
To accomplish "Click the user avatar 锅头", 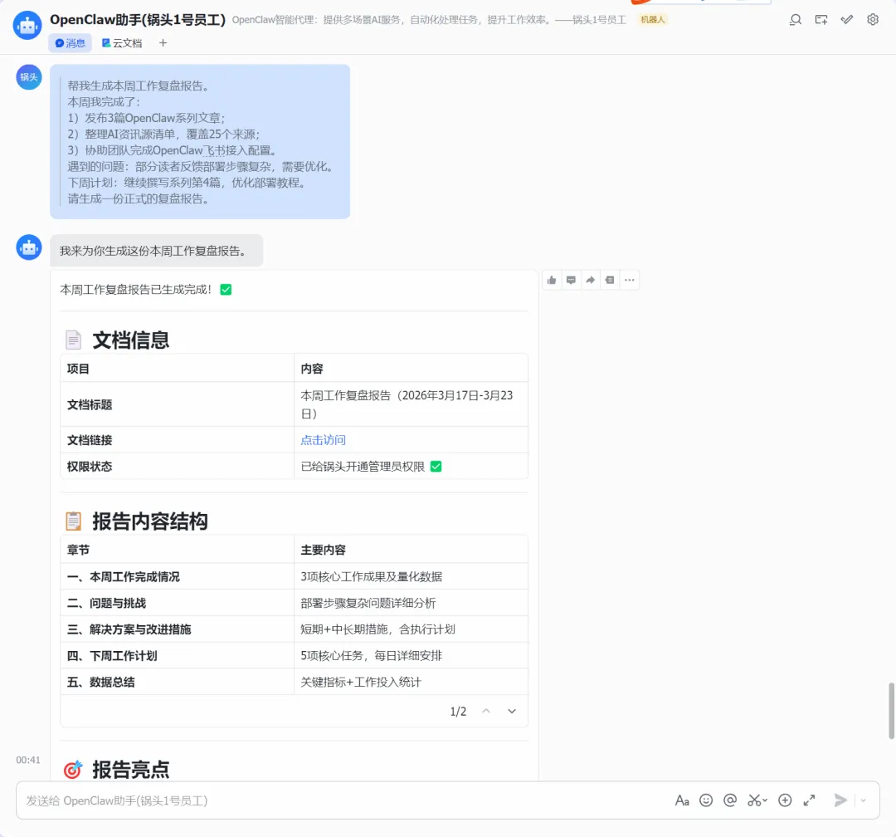I will [28, 77].
